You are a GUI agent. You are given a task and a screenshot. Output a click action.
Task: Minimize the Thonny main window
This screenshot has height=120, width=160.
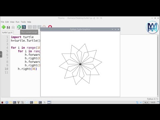152,18
